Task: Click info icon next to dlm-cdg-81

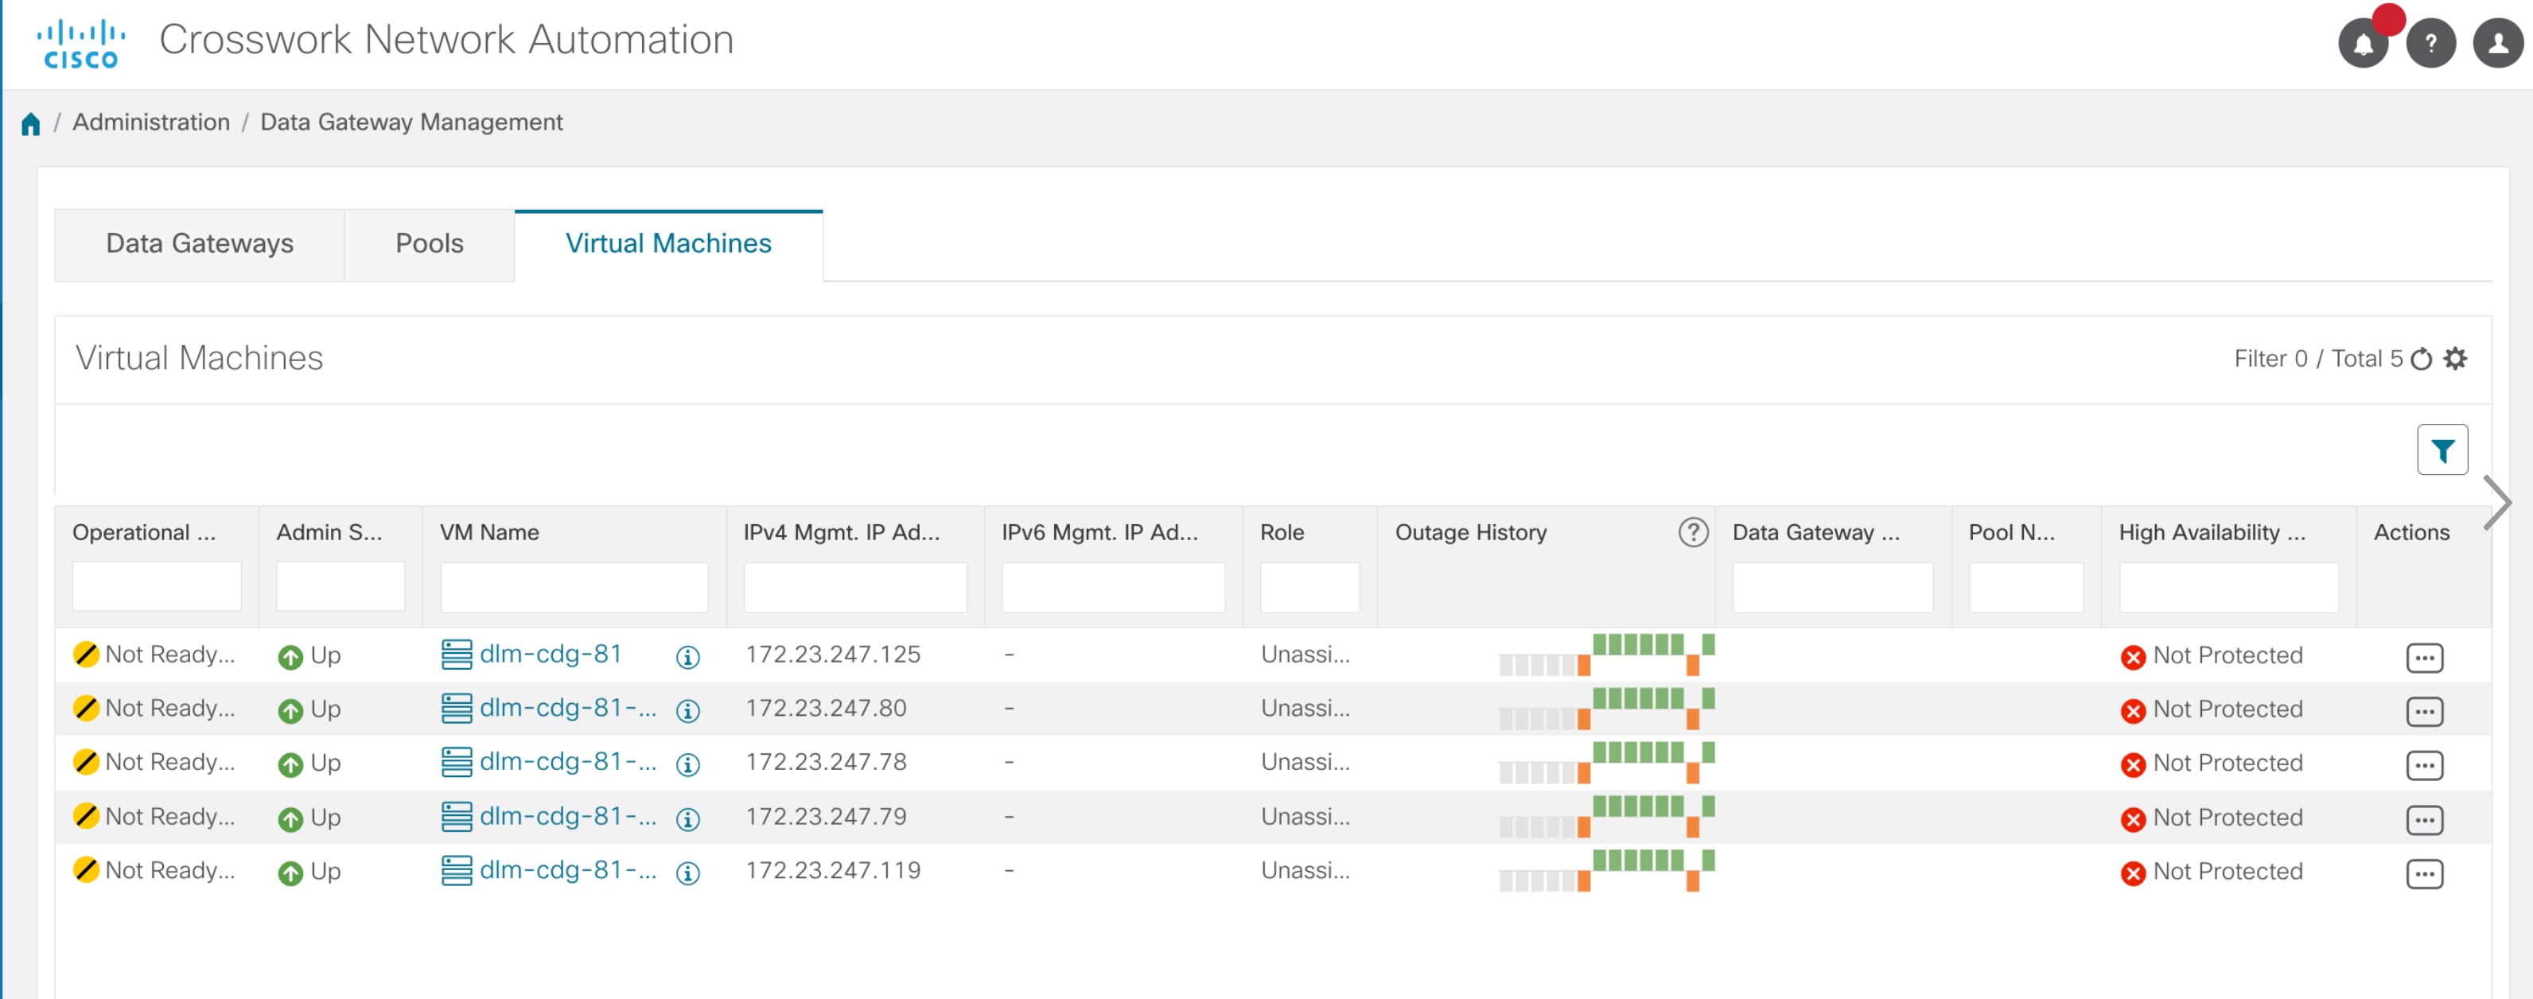Action: point(687,657)
